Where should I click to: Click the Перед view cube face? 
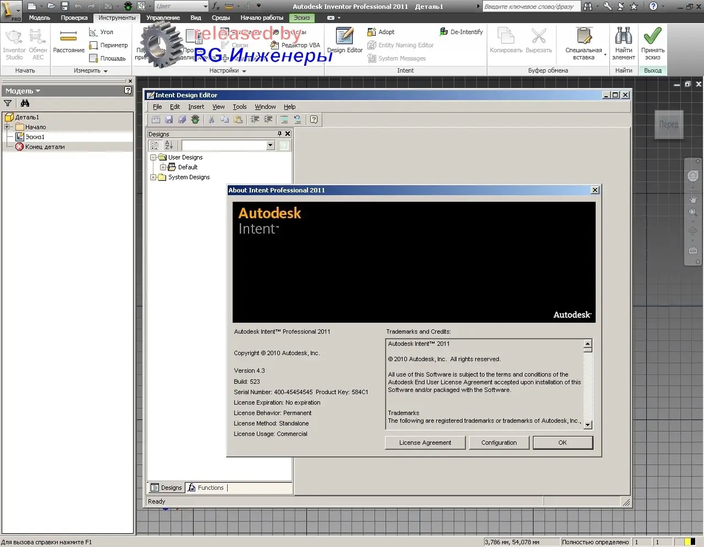point(669,124)
